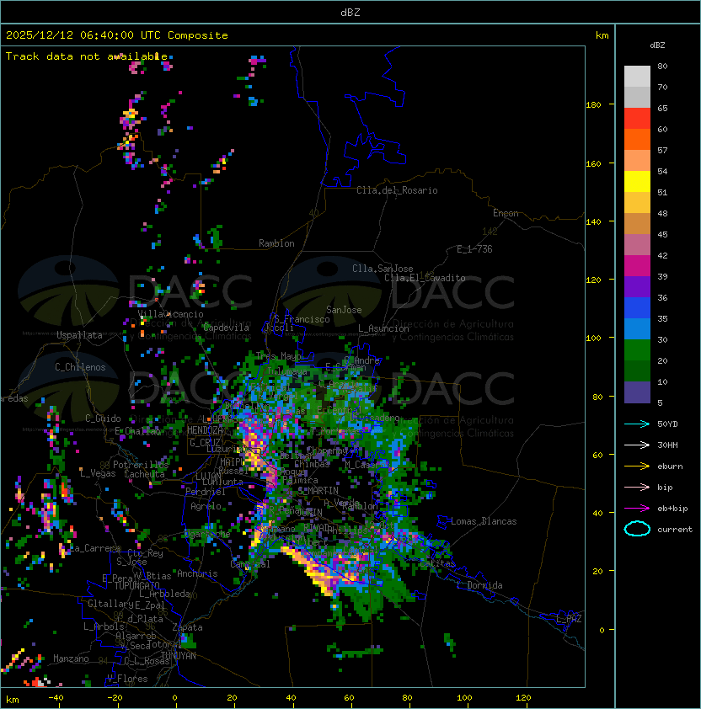The width and height of the screenshot is (701, 709).
Task: Click the 'Uspallata' label on map
Action: click(79, 335)
